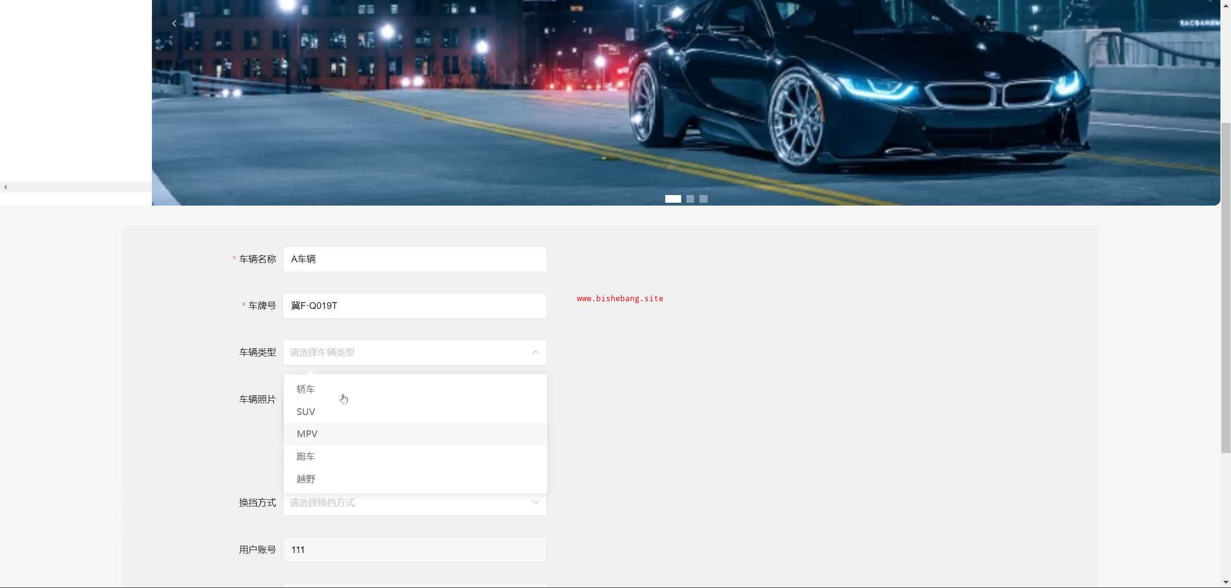This screenshot has width=1231, height=588.
Task: Choose 轿车 from the list
Action: pyautogui.click(x=306, y=389)
